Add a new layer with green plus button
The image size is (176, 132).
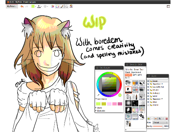(148, 118)
